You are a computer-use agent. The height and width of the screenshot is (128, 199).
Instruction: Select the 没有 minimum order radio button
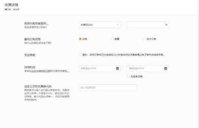coord(80,39)
